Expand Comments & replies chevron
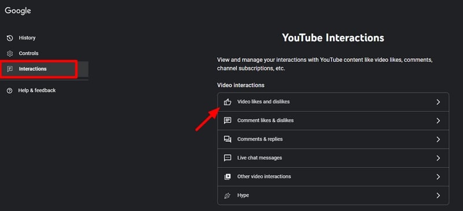This screenshot has width=463, height=211. [x=438, y=139]
